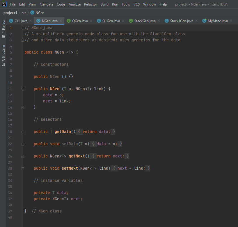The height and width of the screenshot is (227, 238).
Task: Click the '// constructors' comment
Action: click(x=51, y=64)
